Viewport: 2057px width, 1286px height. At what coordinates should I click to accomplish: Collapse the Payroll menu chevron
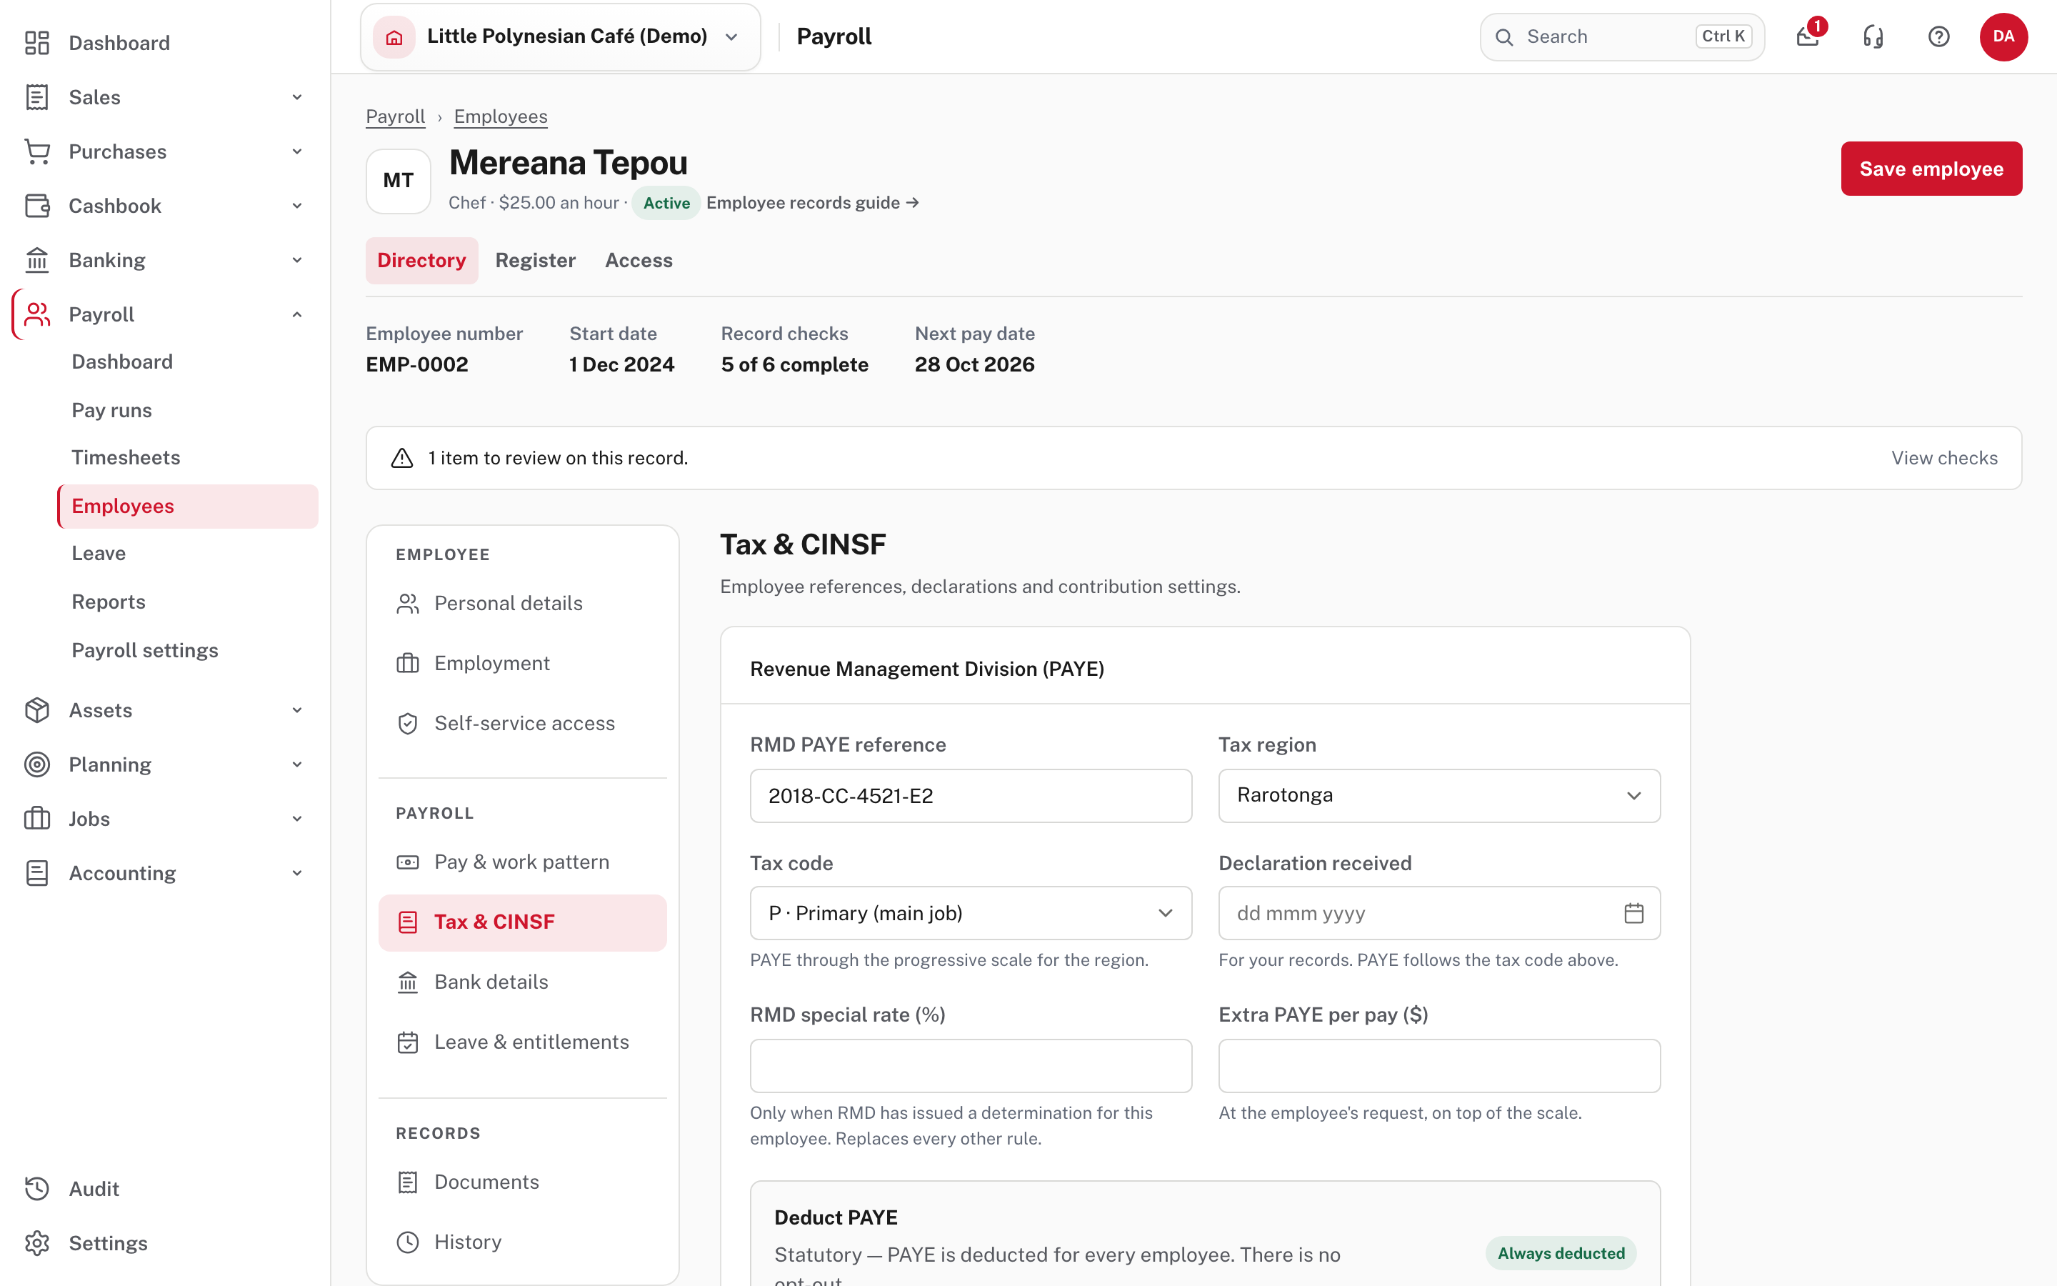coord(298,314)
